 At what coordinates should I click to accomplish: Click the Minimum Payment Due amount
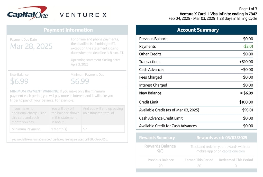pyautogui.click(x=80, y=81)
